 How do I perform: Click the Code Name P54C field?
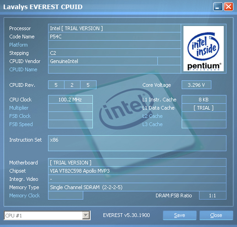(x=114, y=37)
